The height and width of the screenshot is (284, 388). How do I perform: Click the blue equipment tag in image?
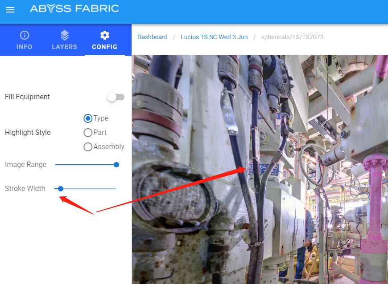[x=263, y=170]
